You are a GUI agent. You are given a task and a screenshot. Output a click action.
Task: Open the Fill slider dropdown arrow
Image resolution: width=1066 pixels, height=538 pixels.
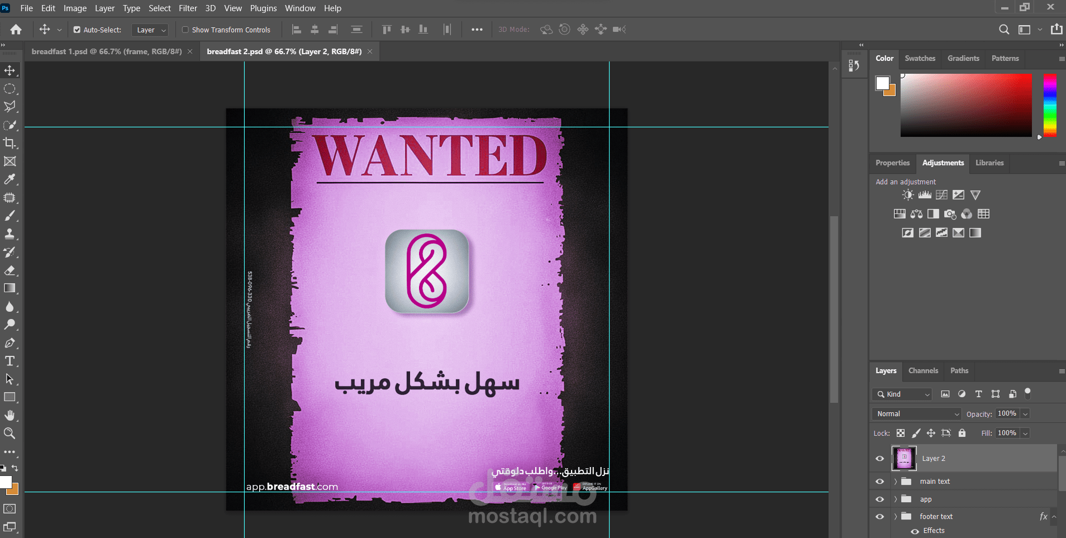pos(1025,434)
